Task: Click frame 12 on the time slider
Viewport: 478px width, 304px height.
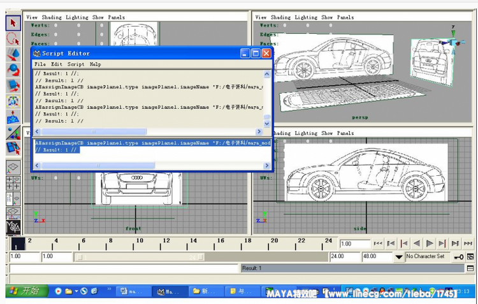Action: click(166, 243)
